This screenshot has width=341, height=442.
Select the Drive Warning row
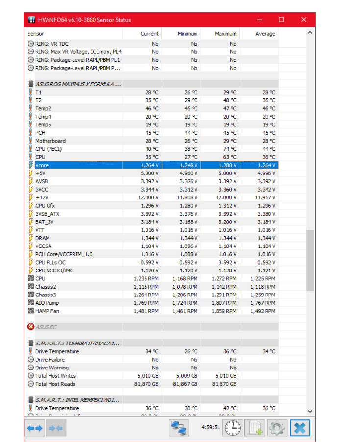tap(151, 368)
